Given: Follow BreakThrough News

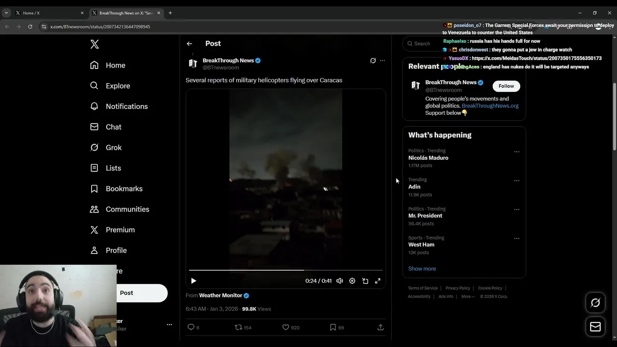Looking at the screenshot, I should pyautogui.click(x=506, y=86).
